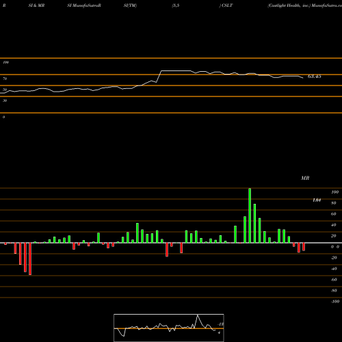
Task: Click the tallest green MR histogram bar
Action: tap(250, 215)
